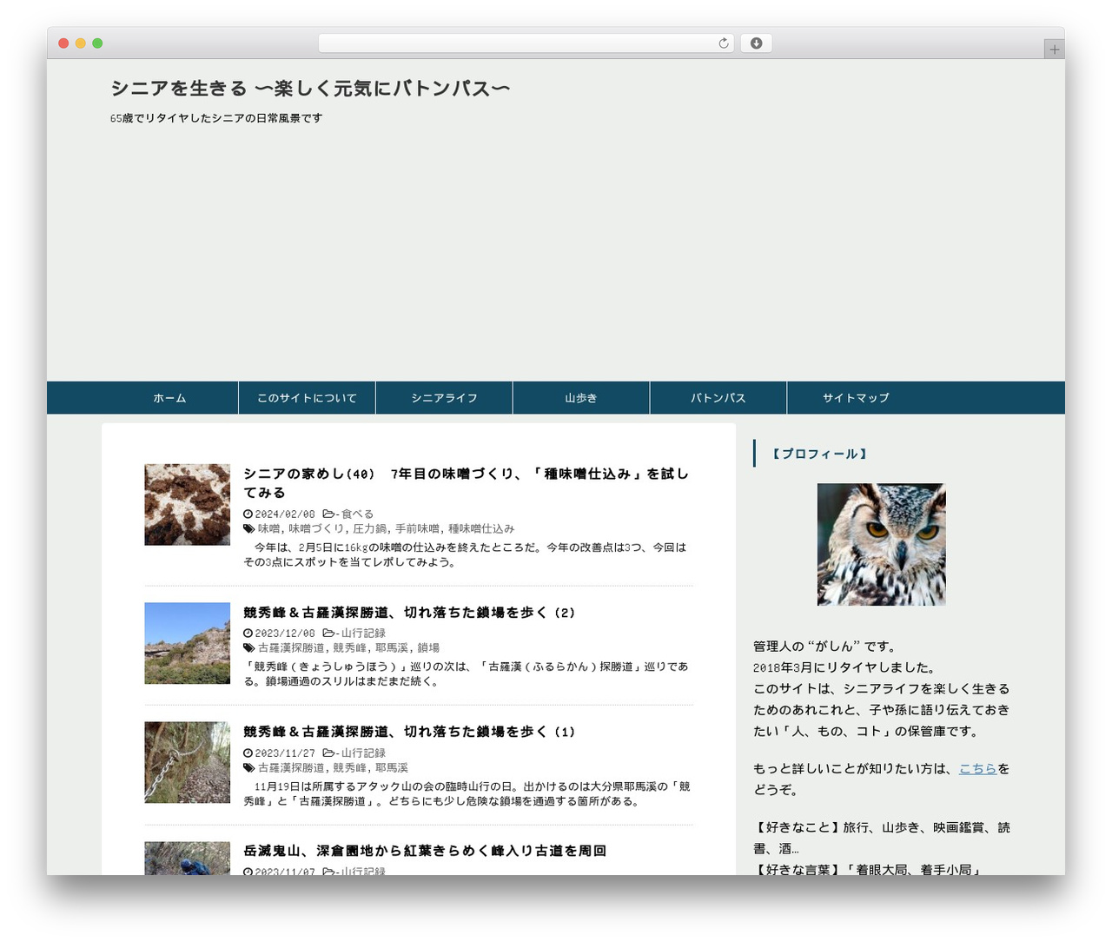Open the 山行記録 category of the 2023/12/08 post

(363, 634)
